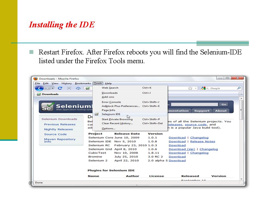Select Selenium IDE from the Tools menu

pos(111,114)
